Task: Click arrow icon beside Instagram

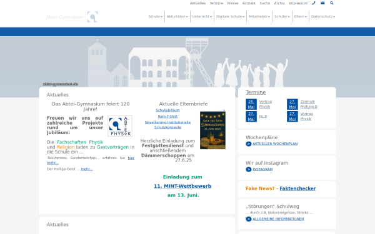Action: pyautogui.click(x=249, y=169)
